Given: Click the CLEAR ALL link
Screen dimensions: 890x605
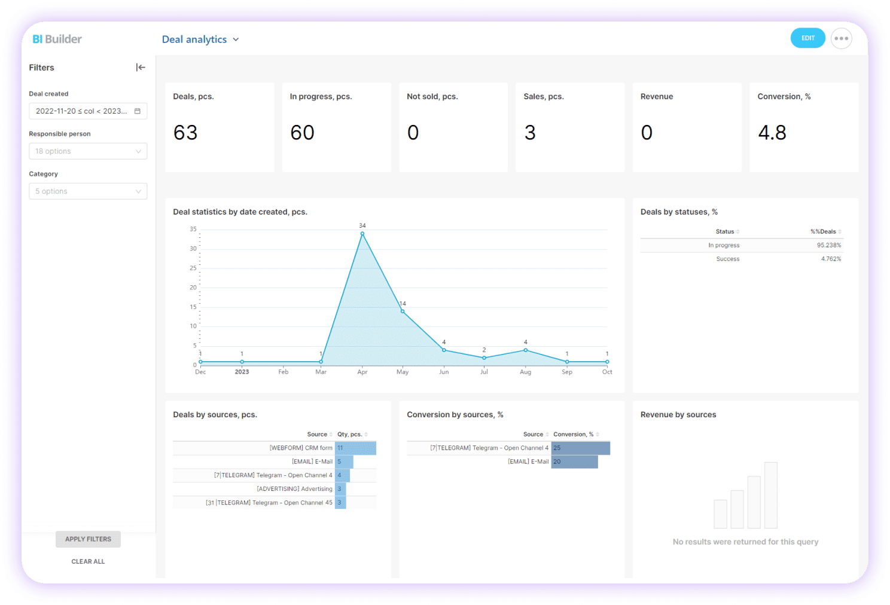Looking at the screenshot, I should [88, 561].
